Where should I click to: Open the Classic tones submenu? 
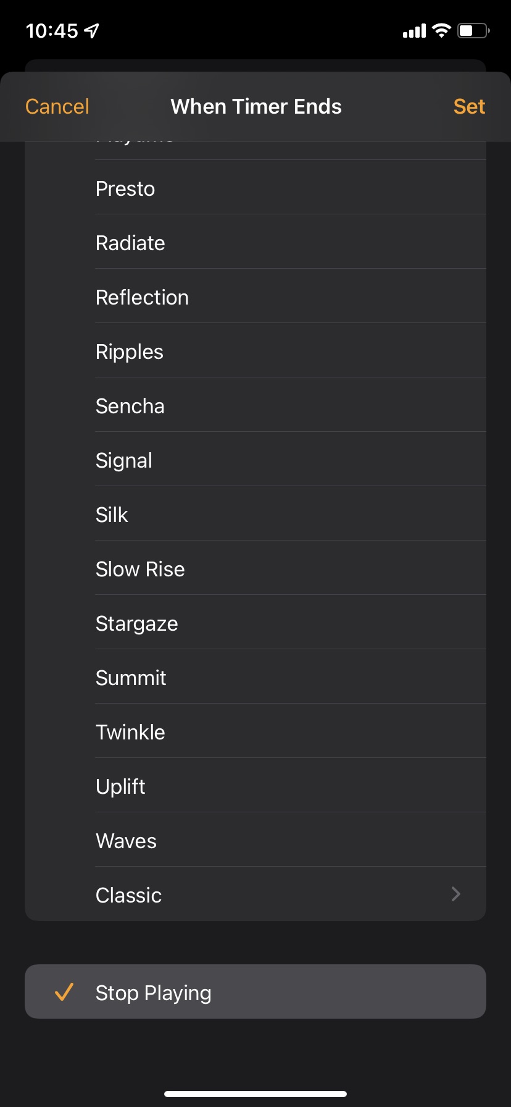[129, 895]
